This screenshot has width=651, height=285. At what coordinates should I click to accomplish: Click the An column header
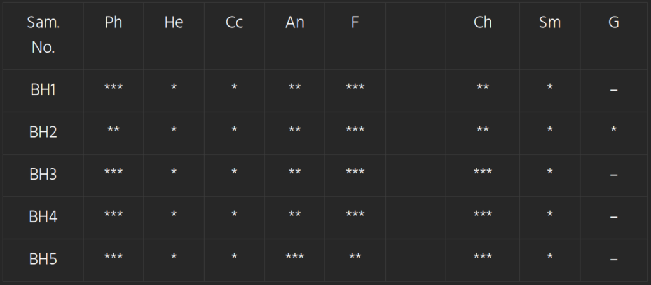295,22
